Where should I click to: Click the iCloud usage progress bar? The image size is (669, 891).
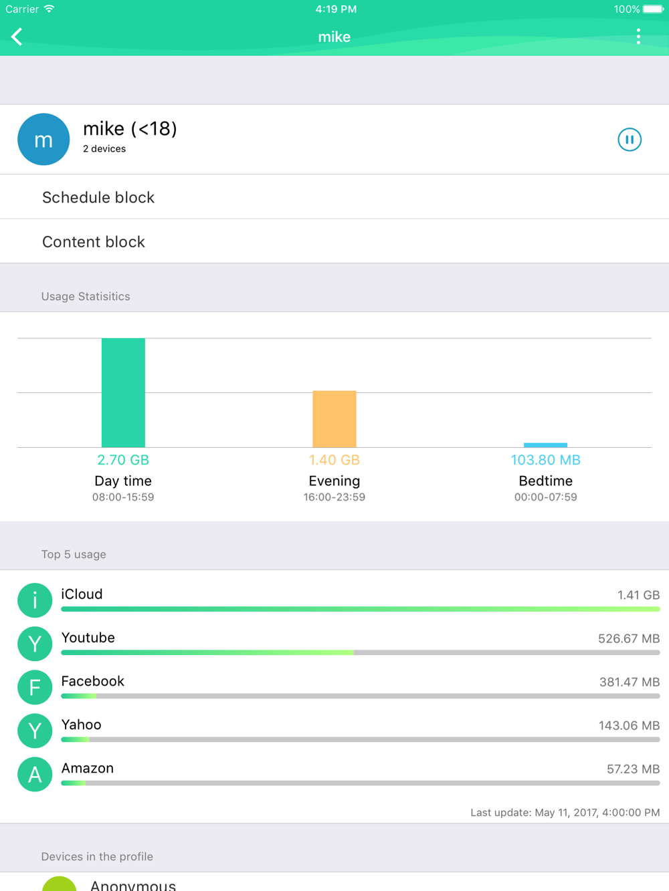pos(360,609)
